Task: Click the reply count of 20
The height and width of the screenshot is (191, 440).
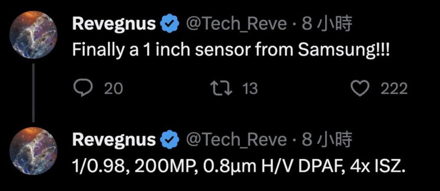Action: click(113, 88)
